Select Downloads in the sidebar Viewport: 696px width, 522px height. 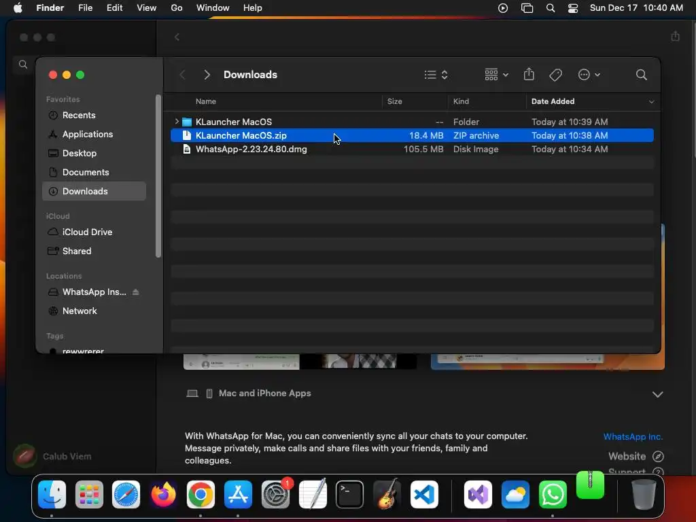coord(94,191)
